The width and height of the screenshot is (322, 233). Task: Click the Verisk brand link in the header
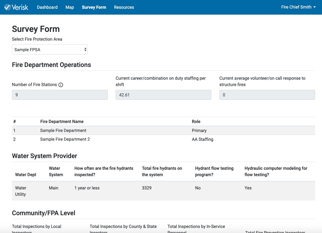click(16, 7)
